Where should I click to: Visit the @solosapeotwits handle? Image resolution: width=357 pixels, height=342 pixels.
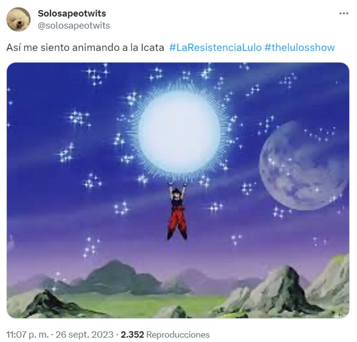coord(74,25)
